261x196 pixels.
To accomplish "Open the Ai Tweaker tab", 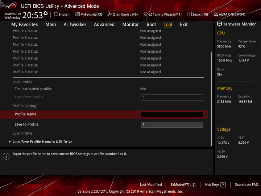I will 75,25.
